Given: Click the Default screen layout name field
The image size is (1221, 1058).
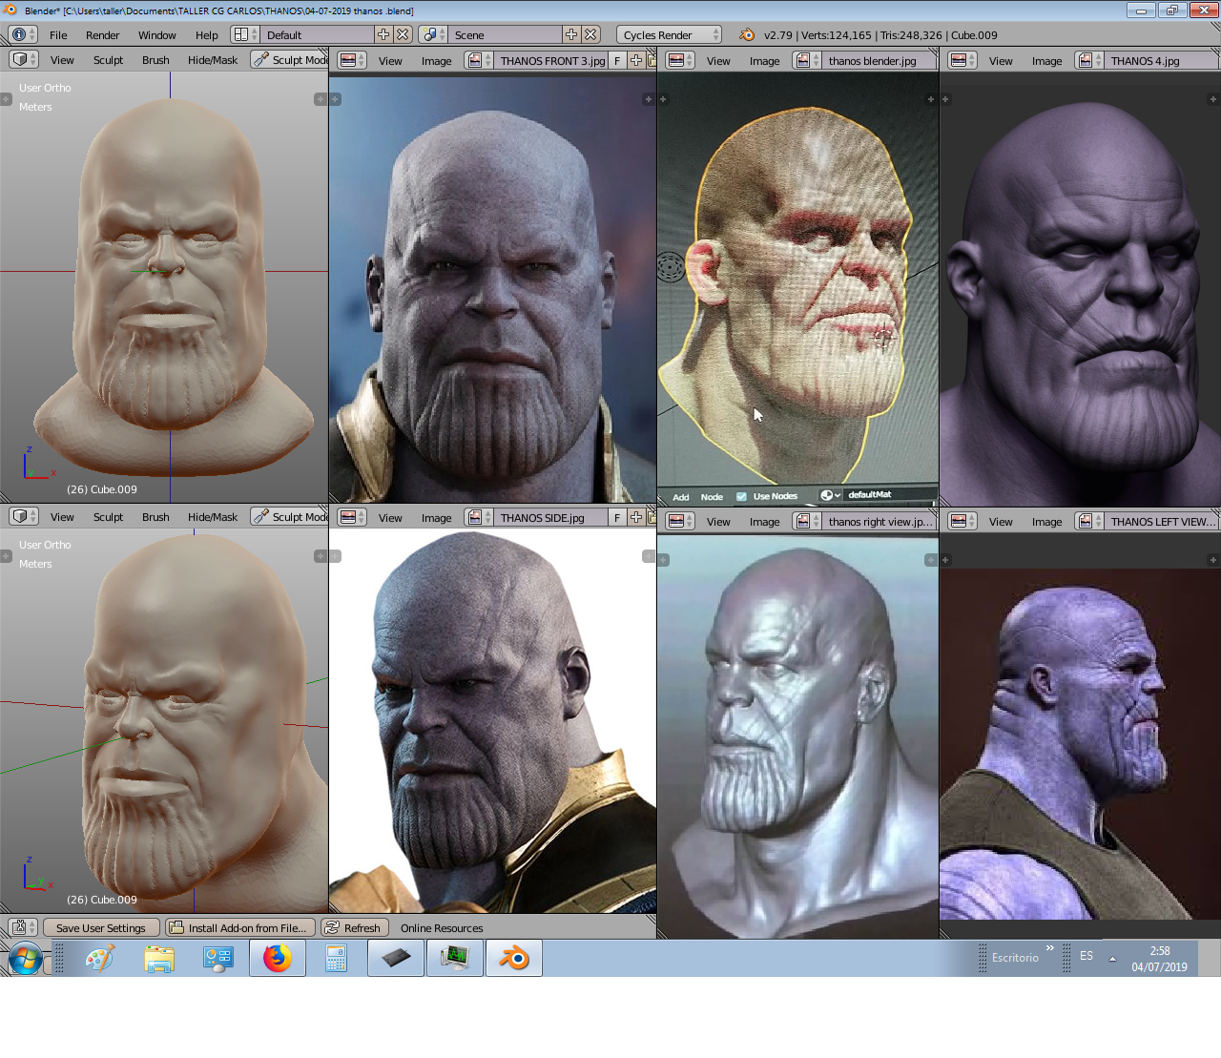Looking at the screenshot, I should coord(318,34).
